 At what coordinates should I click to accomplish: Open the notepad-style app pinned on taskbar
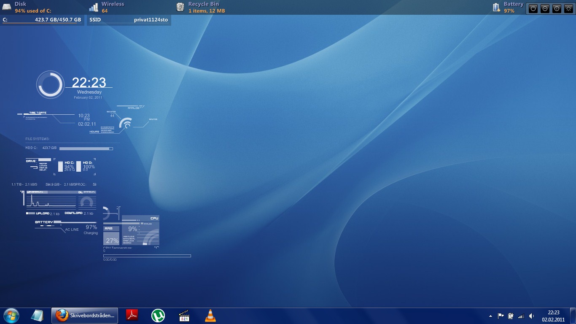(38, 316)
